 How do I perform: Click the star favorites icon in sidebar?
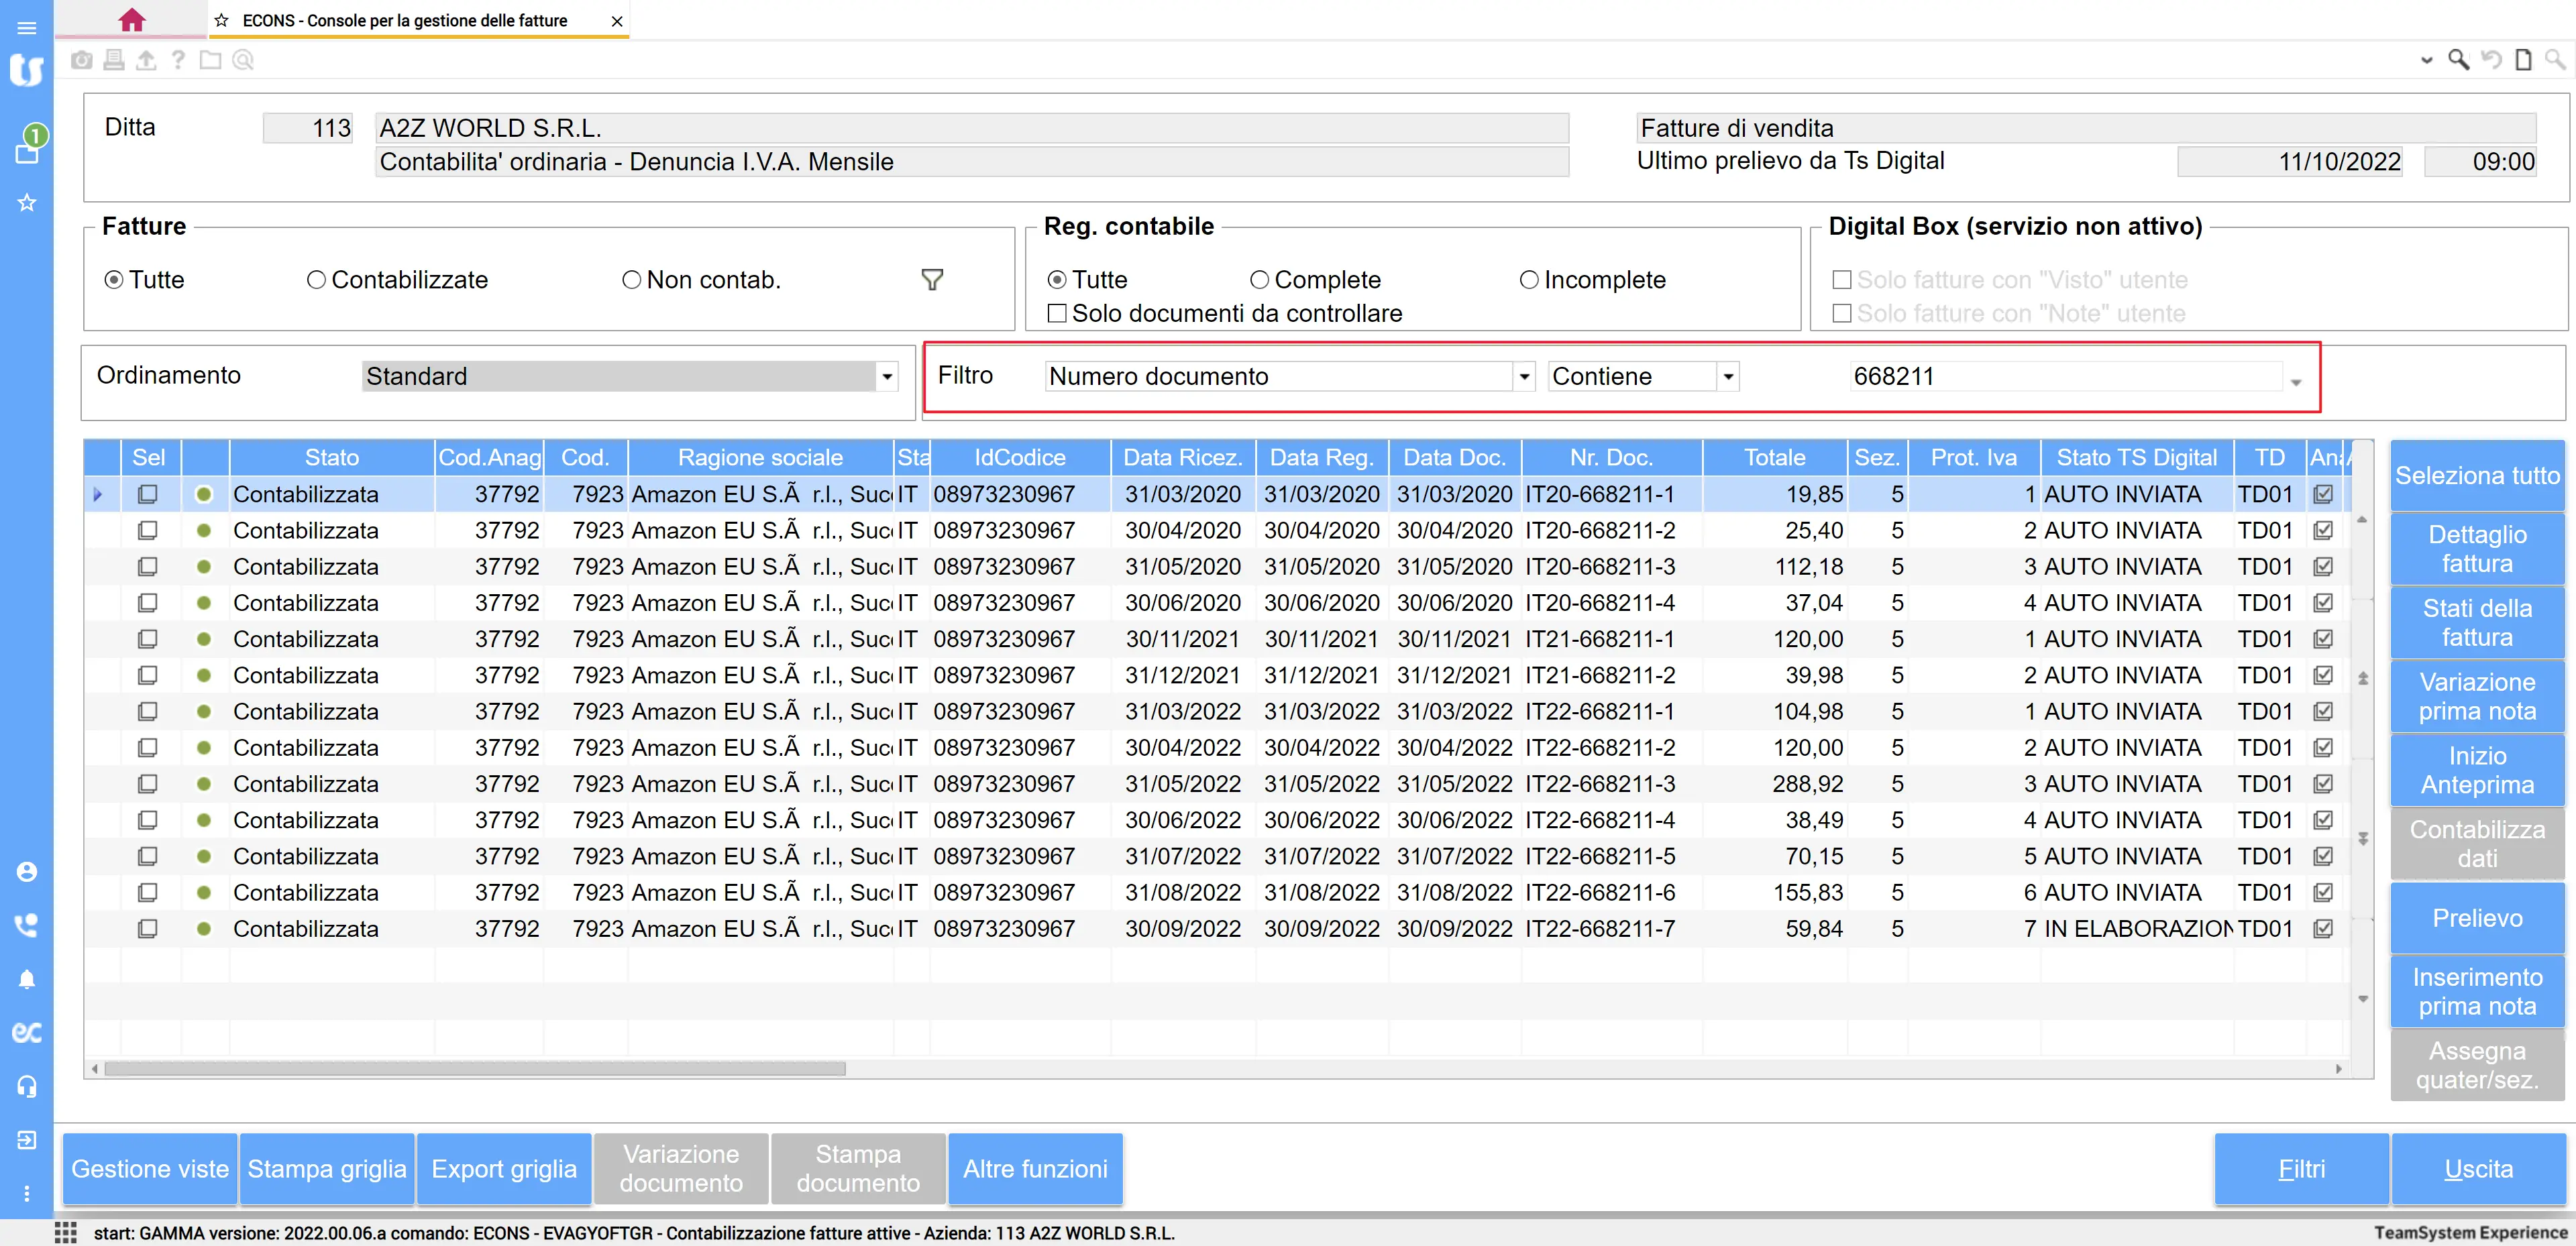[x=27, y=203]
